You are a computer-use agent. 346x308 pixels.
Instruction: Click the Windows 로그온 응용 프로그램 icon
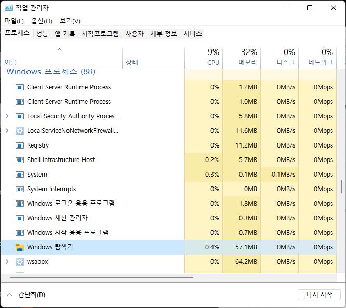coord(20,204)
